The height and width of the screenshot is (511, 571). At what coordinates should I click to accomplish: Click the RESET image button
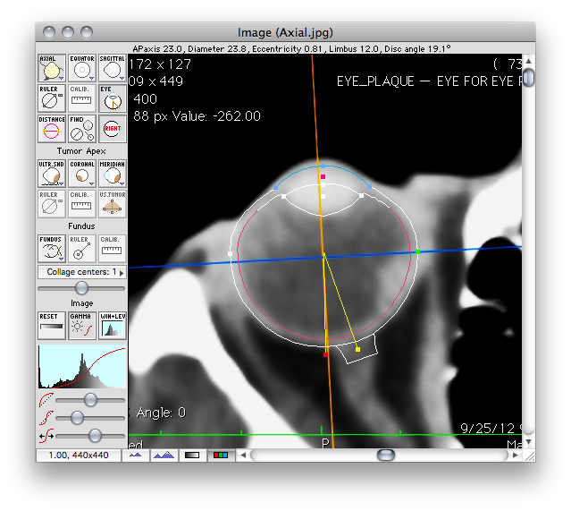point(51,326)
